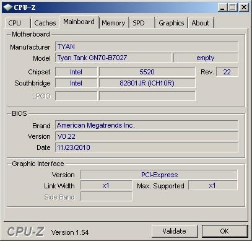Click the Manufacturer field showing TYAN
Screen dimensions: 252x241
(x=147, y=46)
